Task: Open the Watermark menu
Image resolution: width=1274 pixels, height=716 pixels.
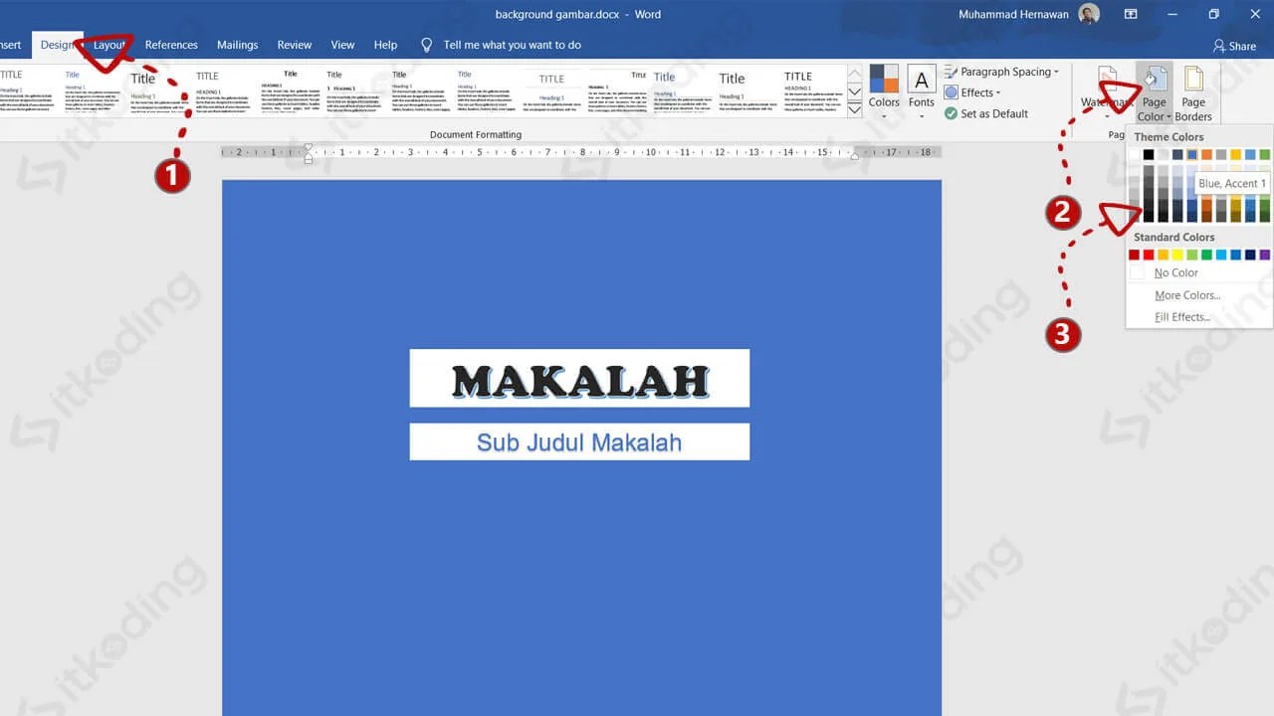Action: tap(1107, 93)
